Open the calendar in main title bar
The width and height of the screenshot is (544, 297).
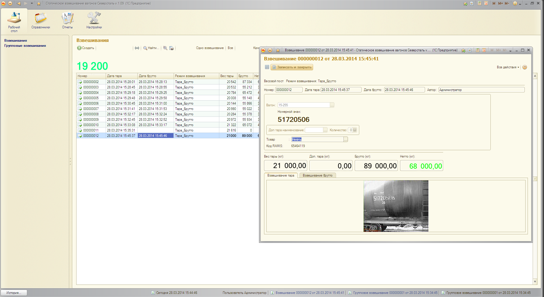click(x=486, y=3)
